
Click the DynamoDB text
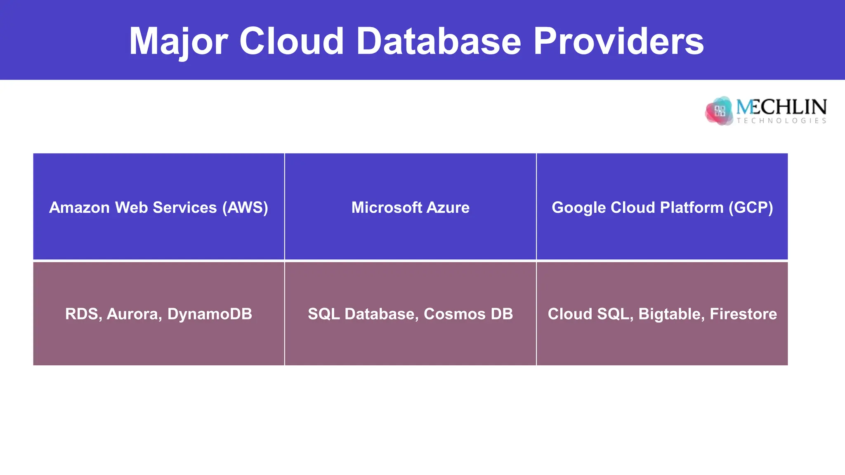210,314
